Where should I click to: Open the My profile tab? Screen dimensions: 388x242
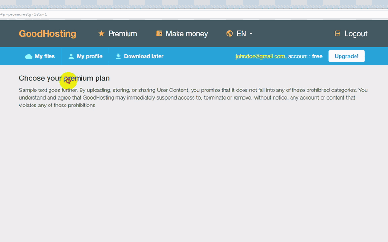tap(89, 56)
